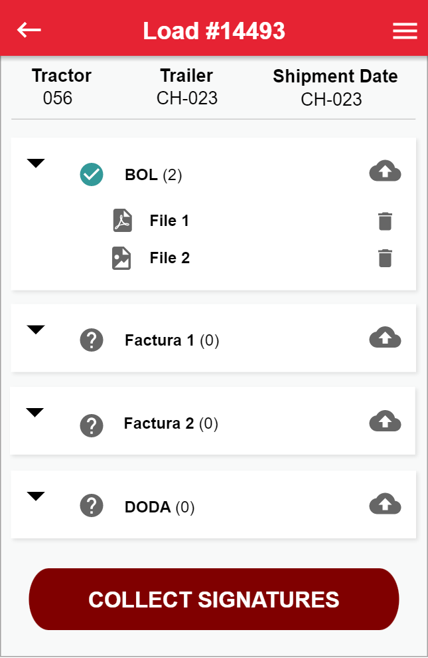Upload a document to Factura 1

(385, 338)
